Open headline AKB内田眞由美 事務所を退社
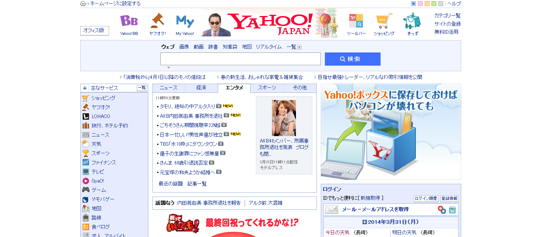 191,116
